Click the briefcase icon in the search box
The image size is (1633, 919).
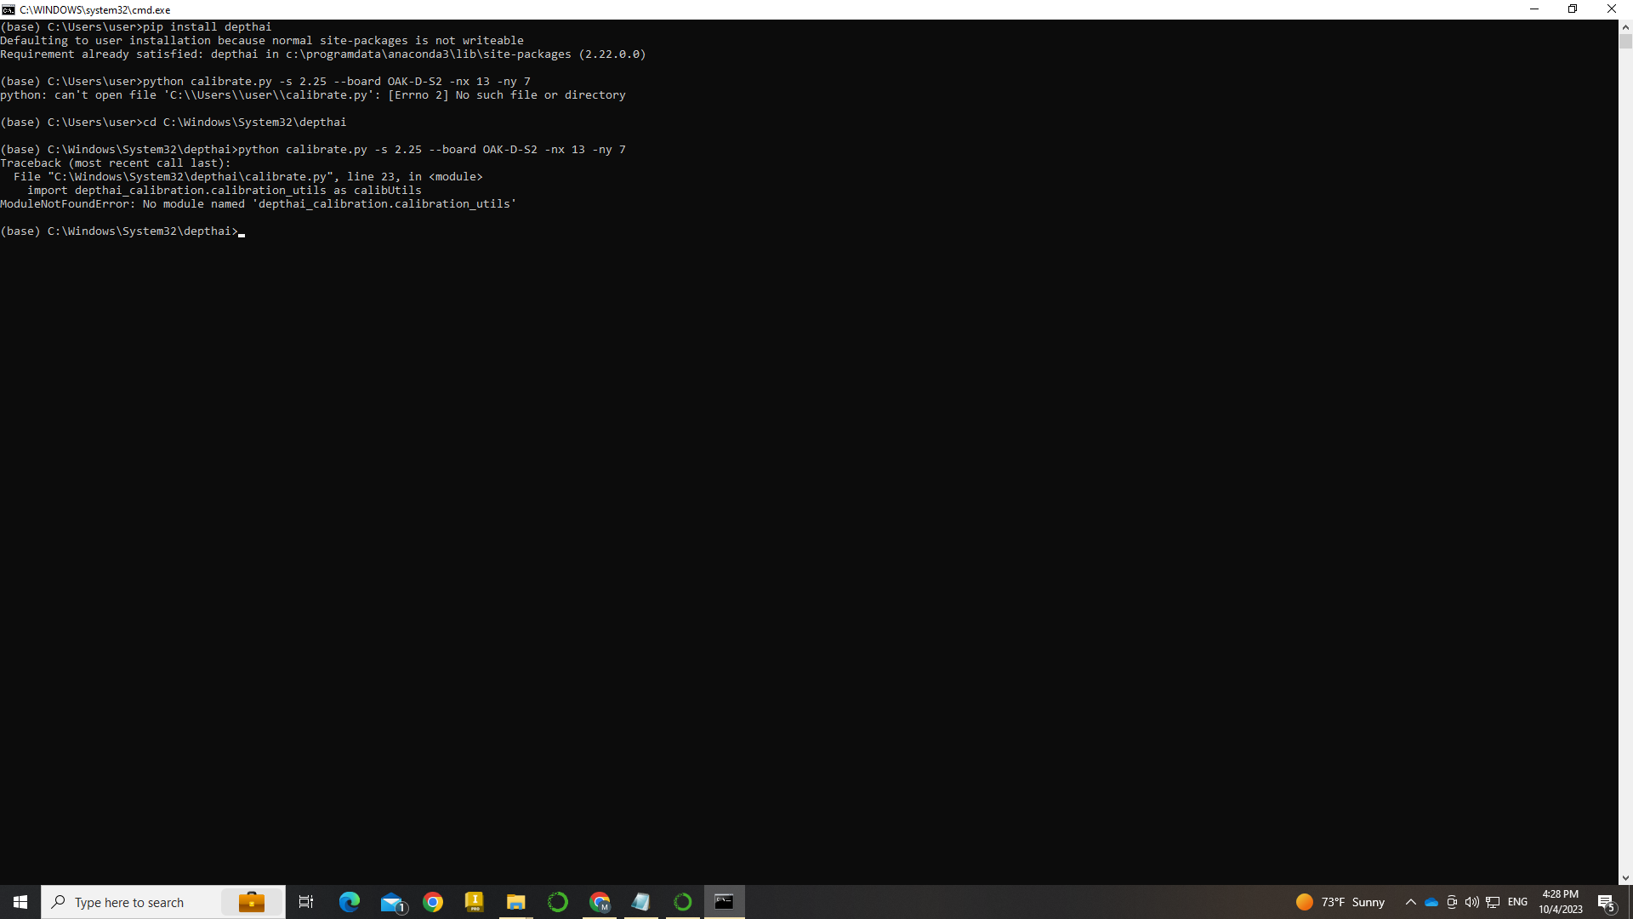point(252,902)
